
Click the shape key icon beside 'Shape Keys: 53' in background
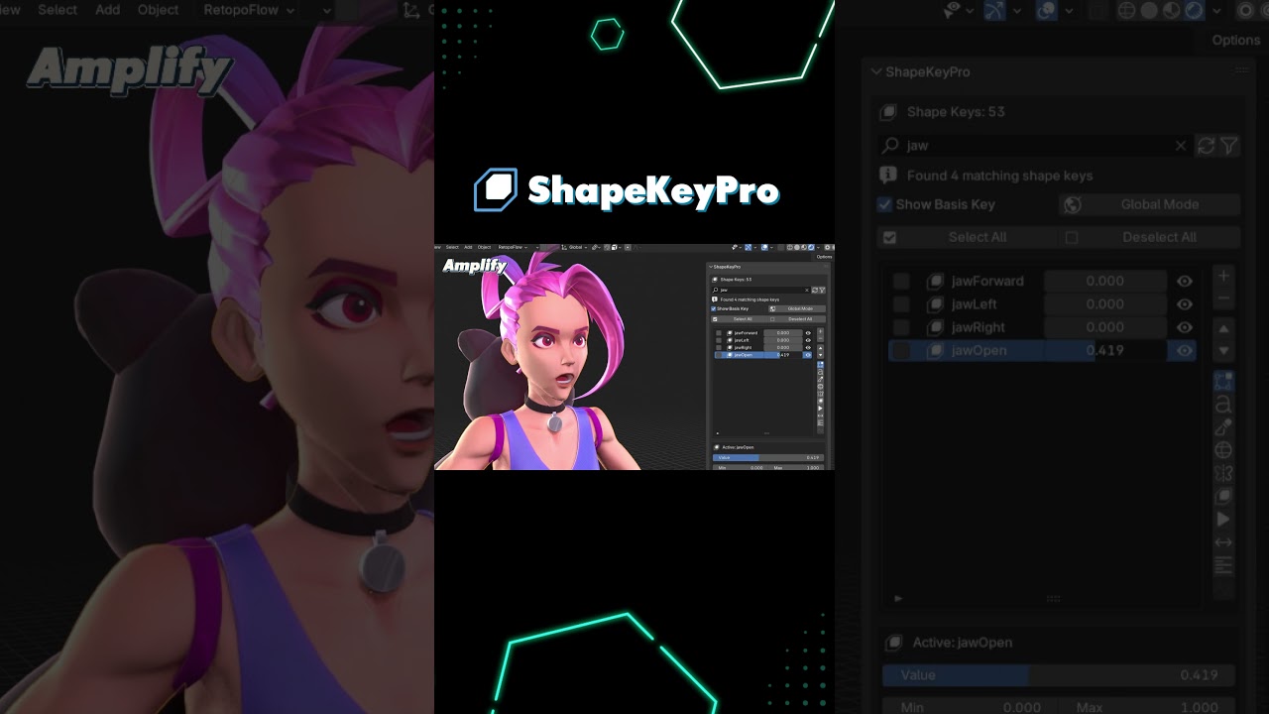coord(888,112)
